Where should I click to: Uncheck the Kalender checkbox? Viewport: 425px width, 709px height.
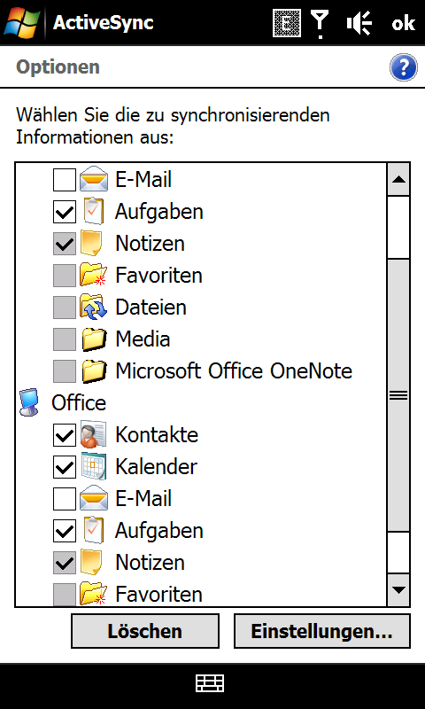point(65,467)
